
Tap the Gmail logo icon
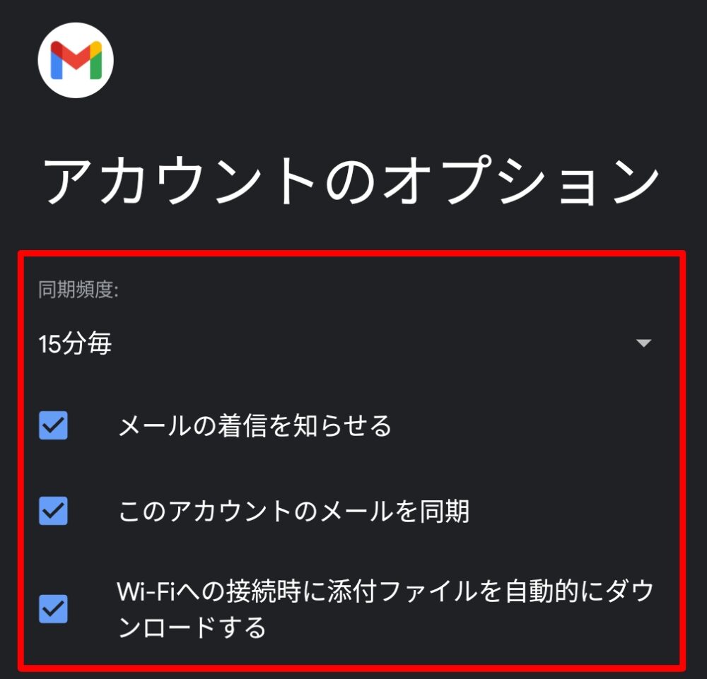[76, 60]
